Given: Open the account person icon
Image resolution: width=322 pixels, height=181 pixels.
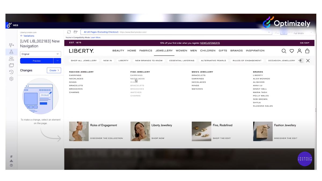Looking at the screenshot, I should 299,51.
